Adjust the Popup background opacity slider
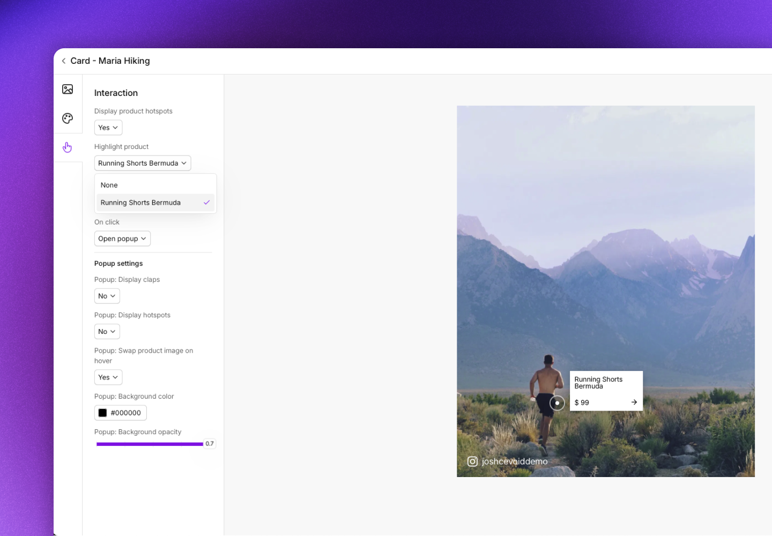The width and height of the screenshot is (772, 536). click(150, 444)
